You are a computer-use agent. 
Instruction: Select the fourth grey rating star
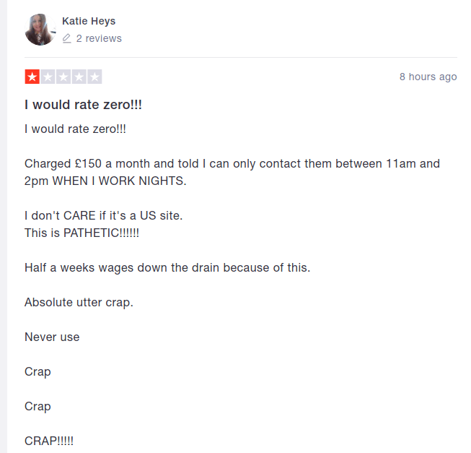[x=79, y=77]
